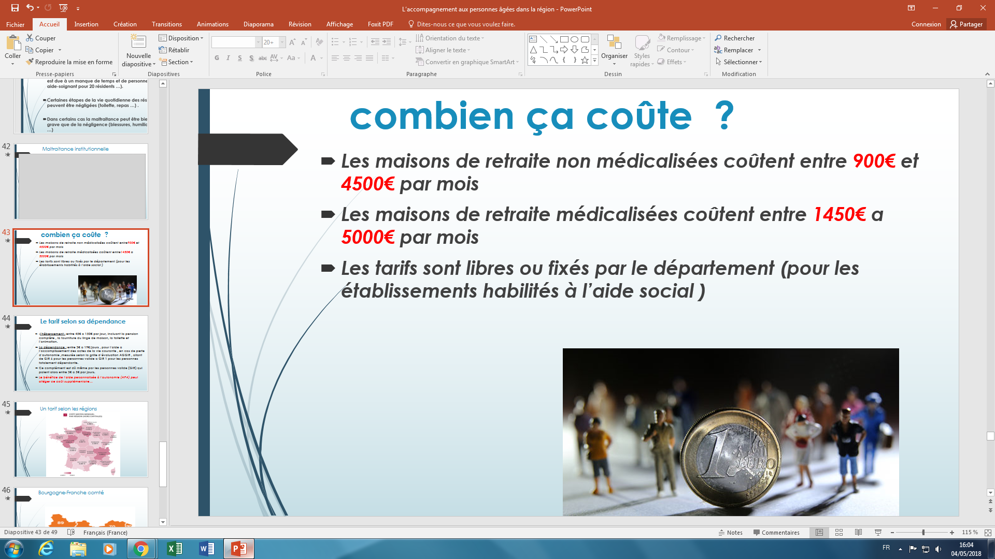This screenshot has width=995, height=559.
Task: Click the font color A icon
Action: [x=313, y=58]
